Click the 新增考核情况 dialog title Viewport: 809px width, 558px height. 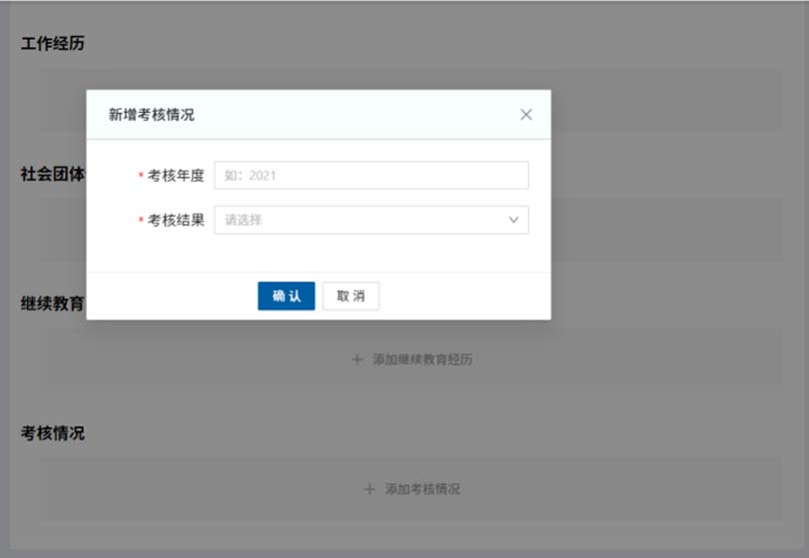click(152, 115)
